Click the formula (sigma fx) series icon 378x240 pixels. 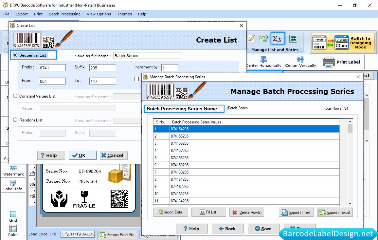[x=278, y=38]
